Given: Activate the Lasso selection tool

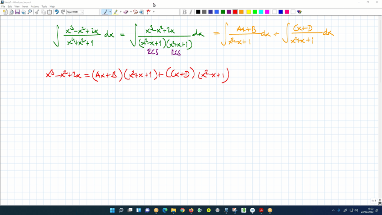Looking at the screenshot, I should 135,12.
